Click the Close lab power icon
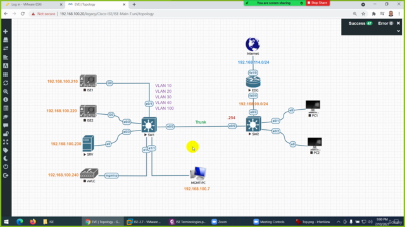The height and width of the screenshot is (227, 405). coord(6,166)
